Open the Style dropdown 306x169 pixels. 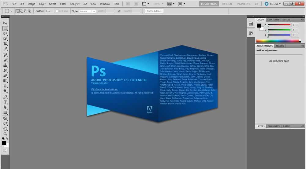point(87,11)
